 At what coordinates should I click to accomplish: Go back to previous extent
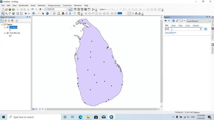coord(26,13)
